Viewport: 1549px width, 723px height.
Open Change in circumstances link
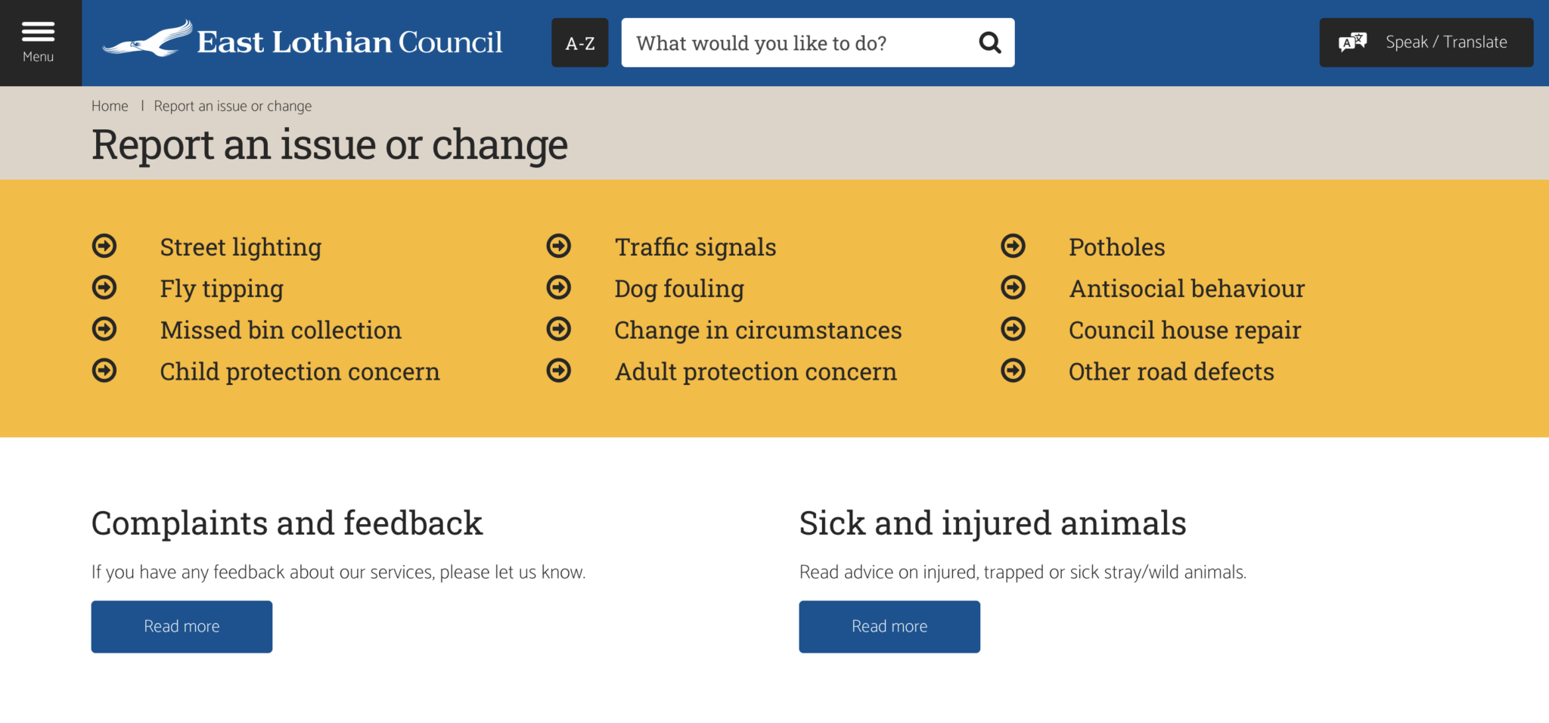[758, 330]
